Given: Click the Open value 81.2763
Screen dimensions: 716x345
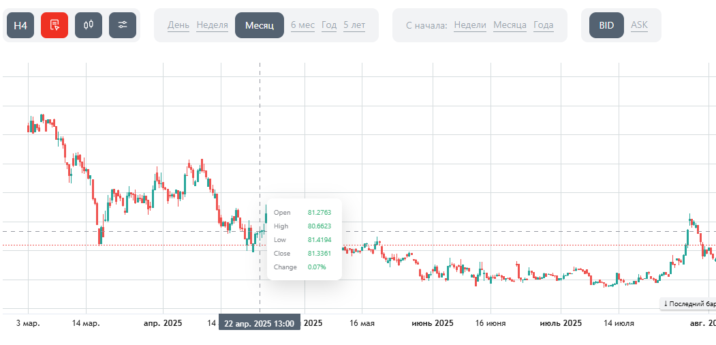Looking at the screenshot, I should tap(320, 213).
